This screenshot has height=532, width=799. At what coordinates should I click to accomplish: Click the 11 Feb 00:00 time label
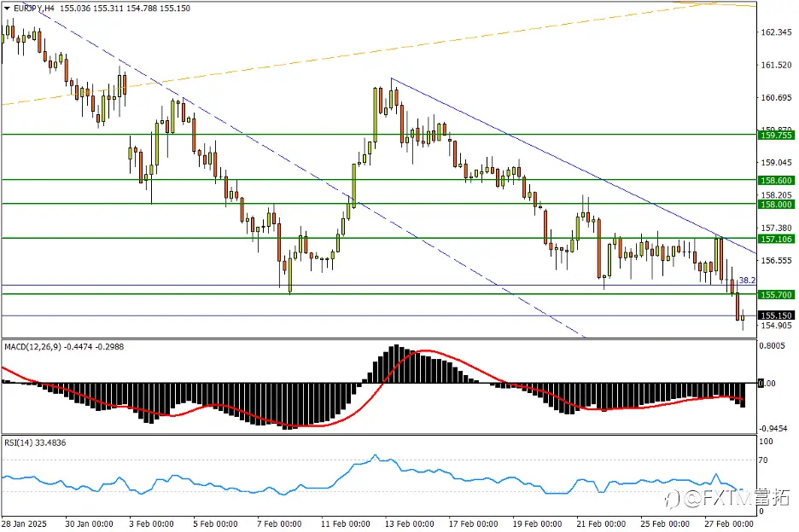(346, 523)
